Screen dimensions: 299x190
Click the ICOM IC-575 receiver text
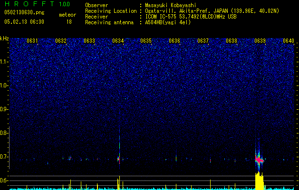coord(191,17)
